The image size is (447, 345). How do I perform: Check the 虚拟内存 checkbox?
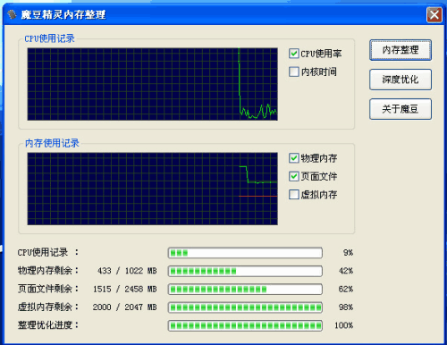pyautogui.click(x=294, y=195)
